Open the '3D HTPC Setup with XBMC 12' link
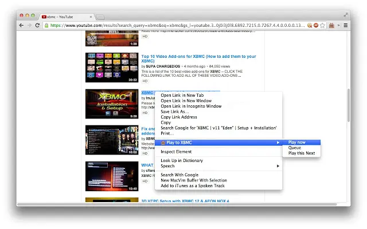Screen dimensions: 367x229 click(185, 201)
